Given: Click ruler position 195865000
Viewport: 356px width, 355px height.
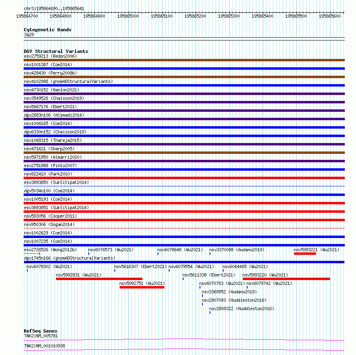Looking at the screenshot, I should (128, 16).
